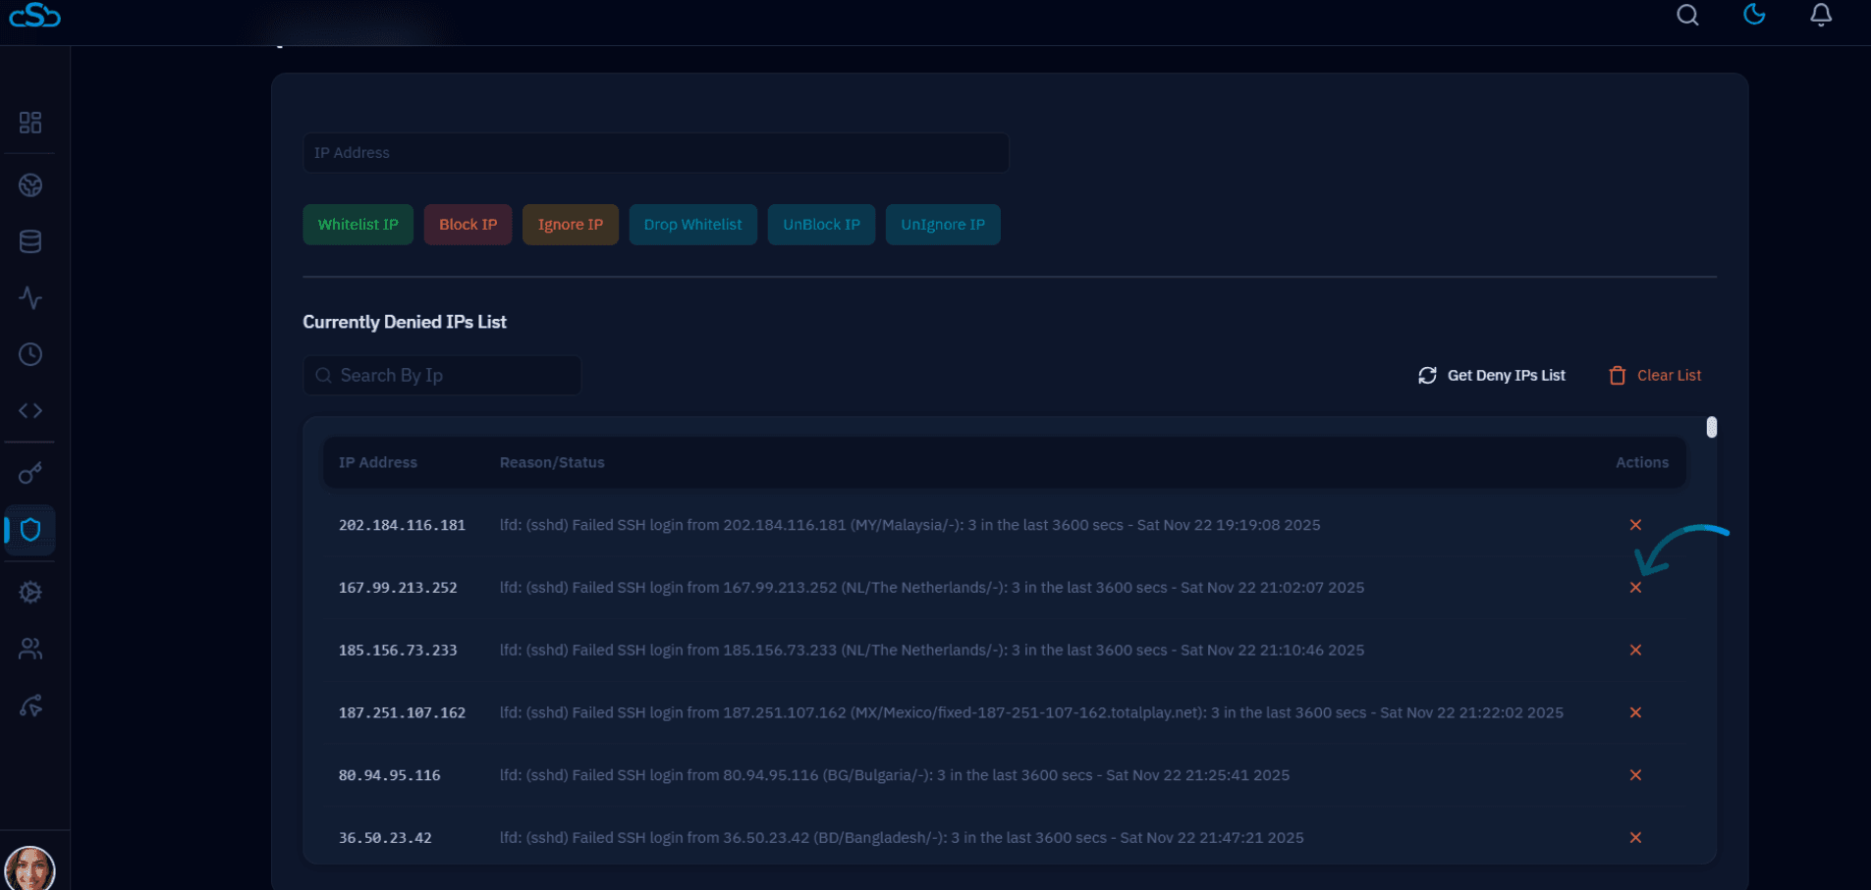Screen dimensions: 1871x890
Task: Open the clock icon in sidebar
Action: [30, 354]
